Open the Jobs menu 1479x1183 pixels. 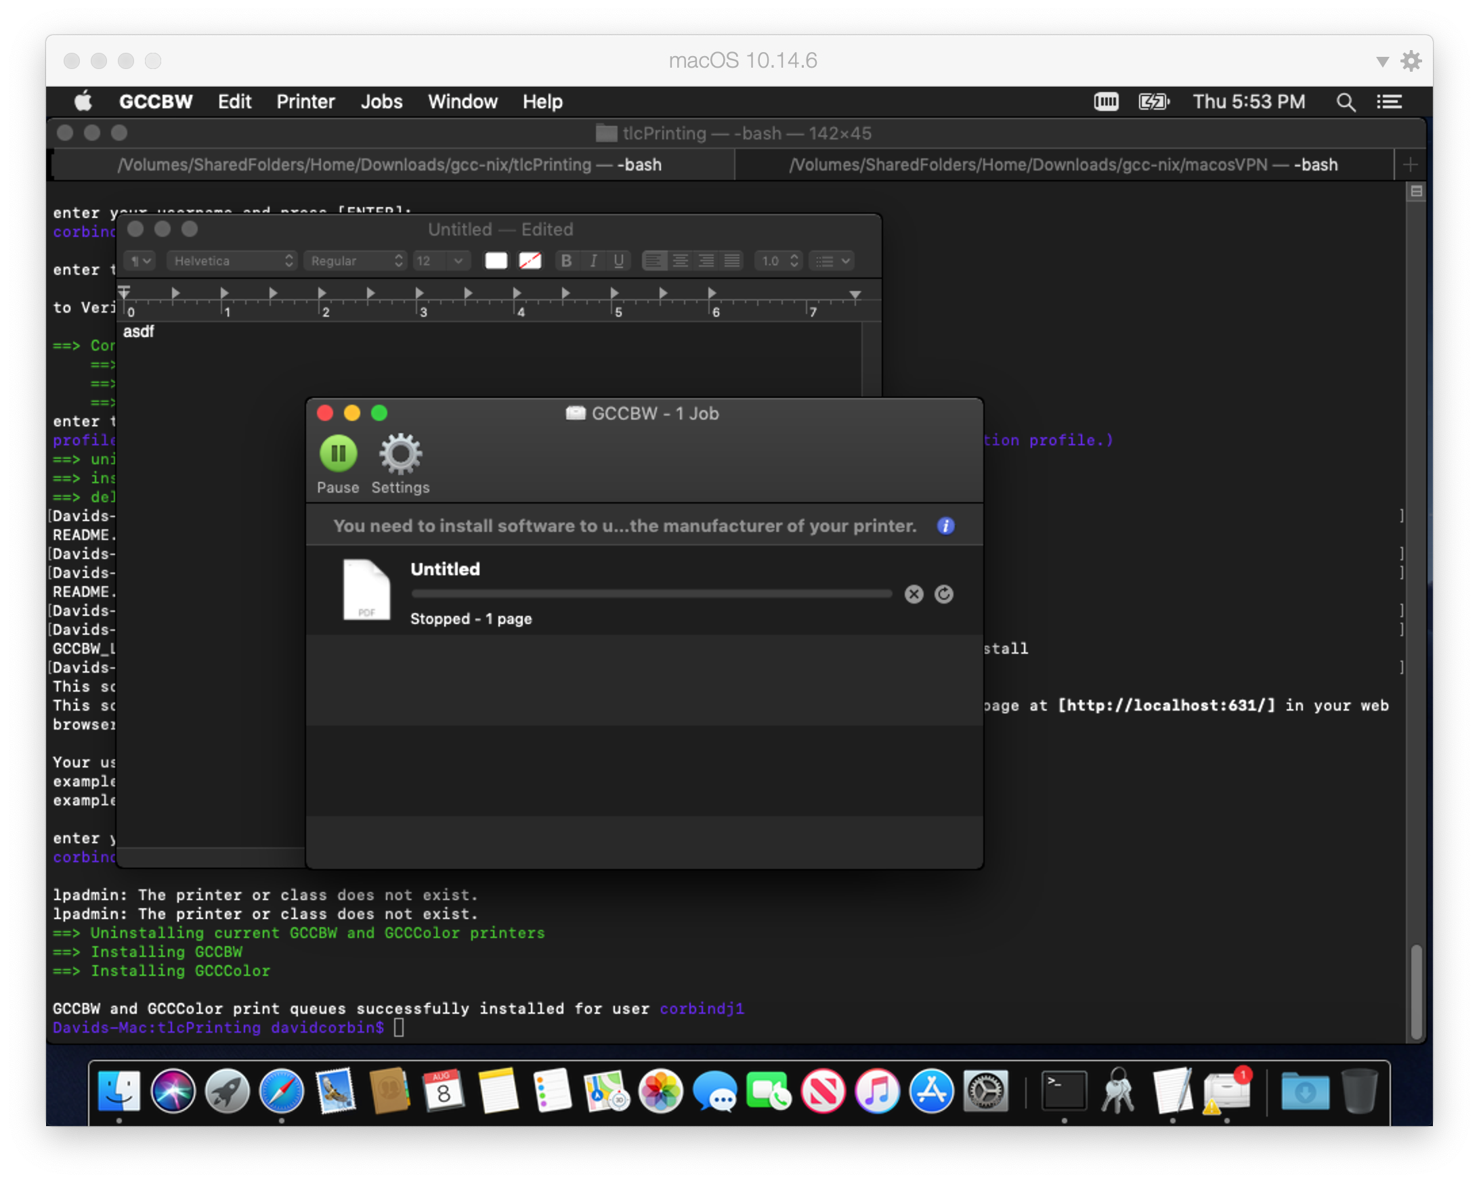click(381, 102)
